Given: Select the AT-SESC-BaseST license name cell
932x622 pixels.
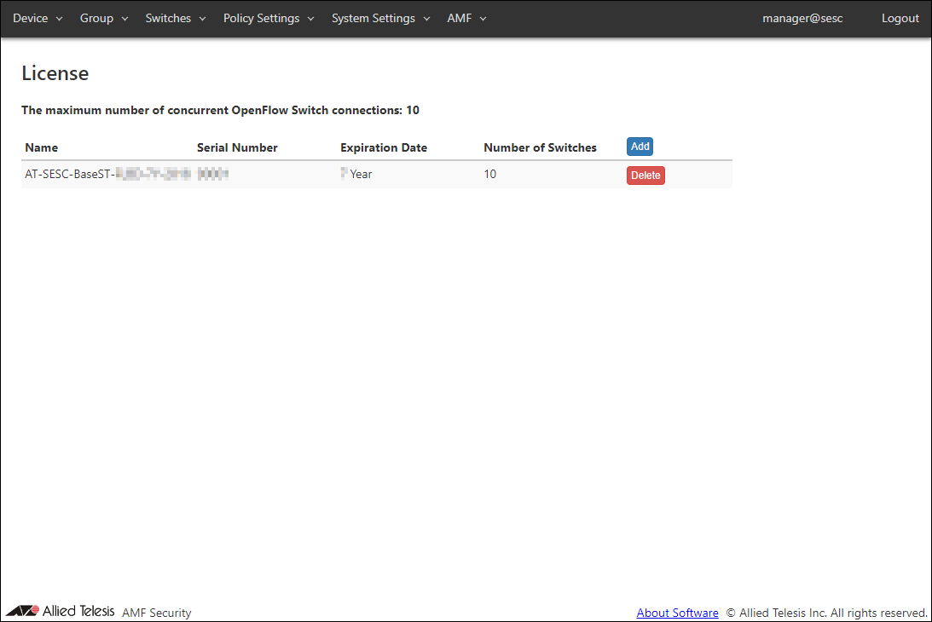Looking at the screenshot, I should pos(102,174).
